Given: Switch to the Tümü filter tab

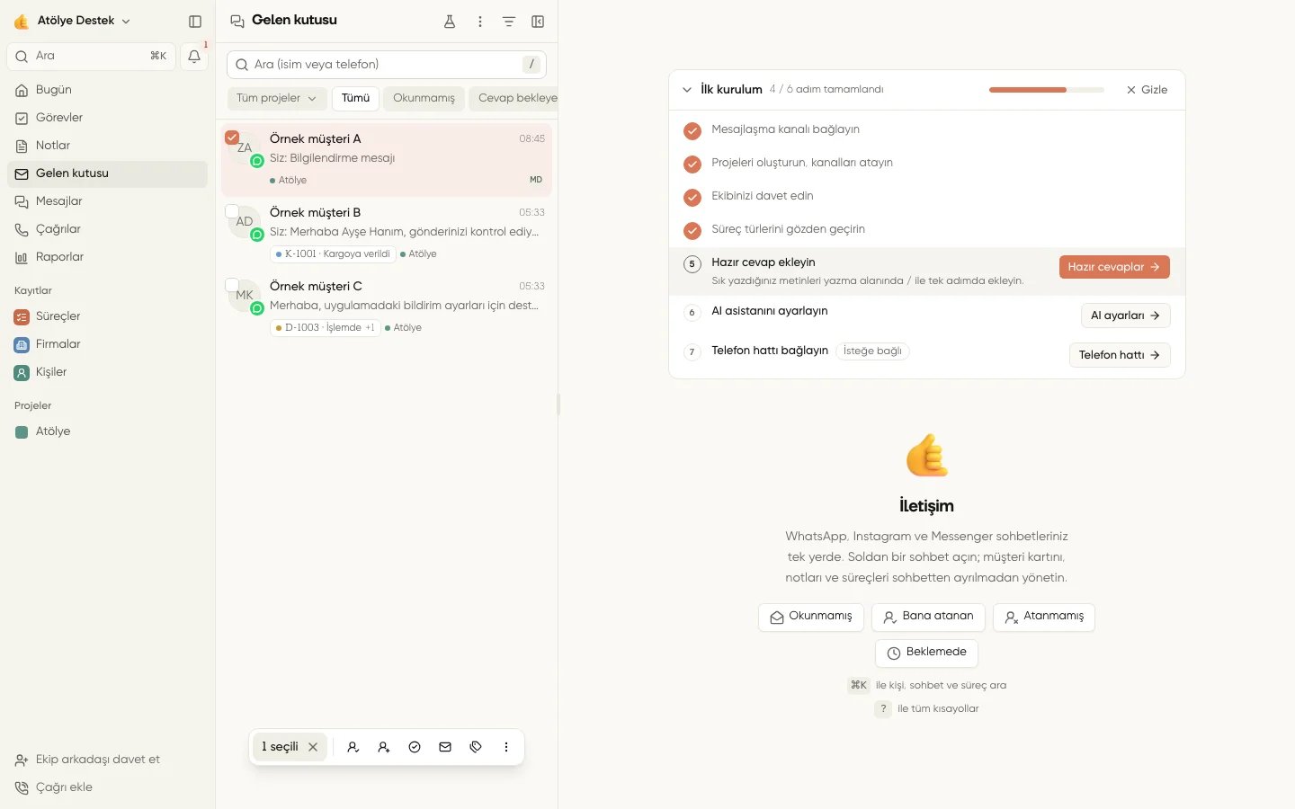Looking at the screenshot, I should pyautogui.click(x=355, y=98).
